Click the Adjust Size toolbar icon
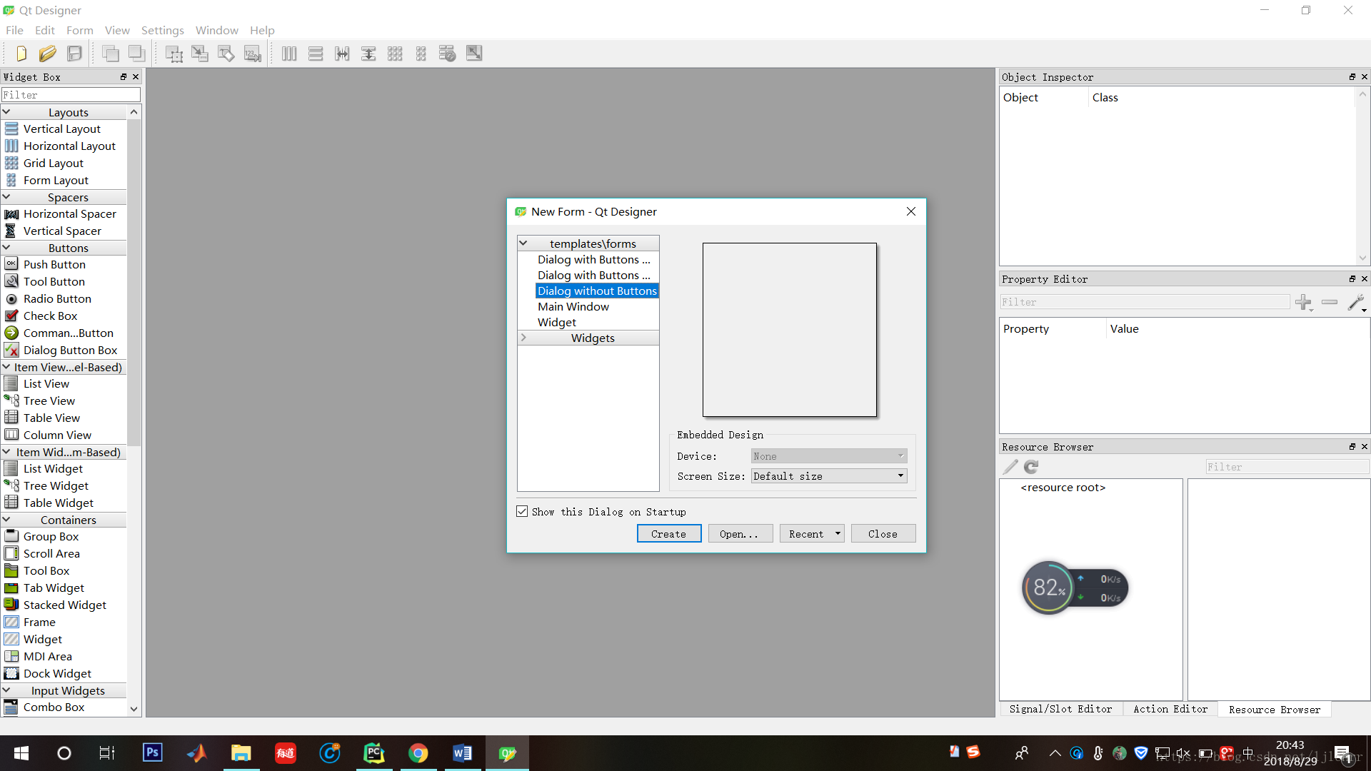Viewport: 1371px width, 771px height. click(x=474, y=54)
